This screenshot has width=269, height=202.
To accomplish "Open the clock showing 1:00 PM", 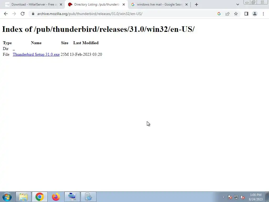I will click(256, 197).
